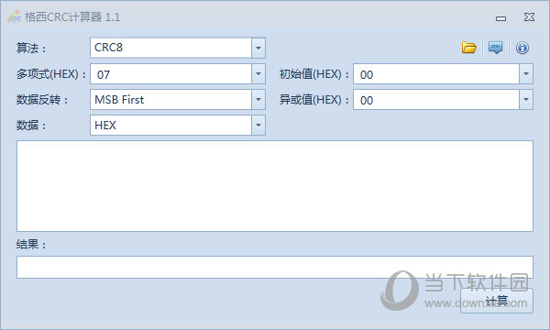Viewport: 550px width, 330px height.
Task: Click the 结果 result output field
Action: click(275, 268)
